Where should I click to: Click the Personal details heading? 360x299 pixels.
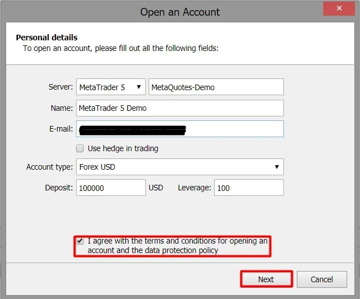(47, 38)
